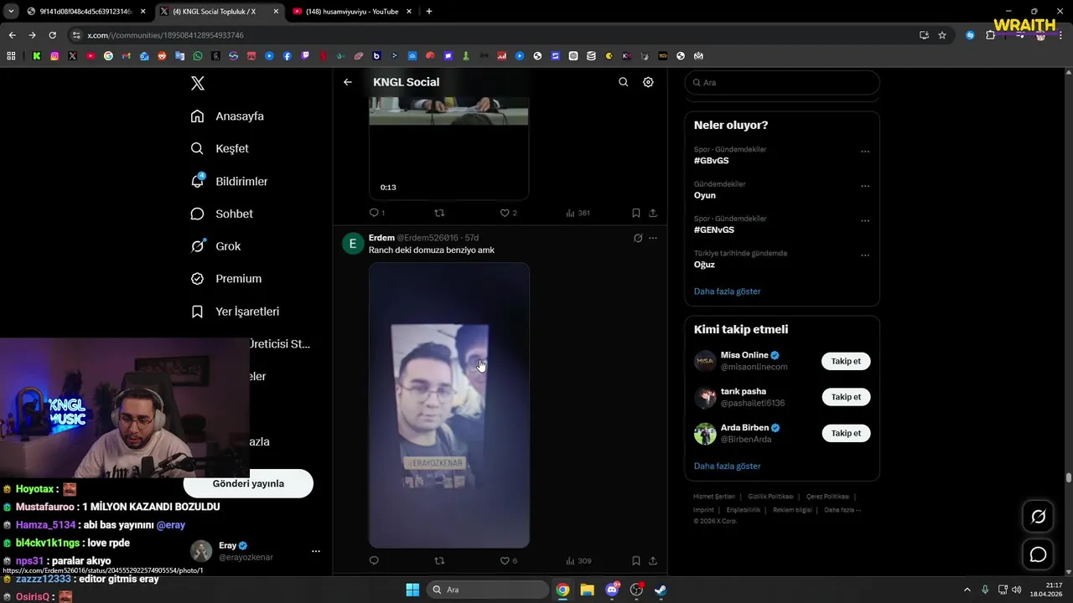Image resolution: width=1073 pixels, height=603 pixels.
Task: Open Yer İşaretleri in the sidebar
Action: 235,312
